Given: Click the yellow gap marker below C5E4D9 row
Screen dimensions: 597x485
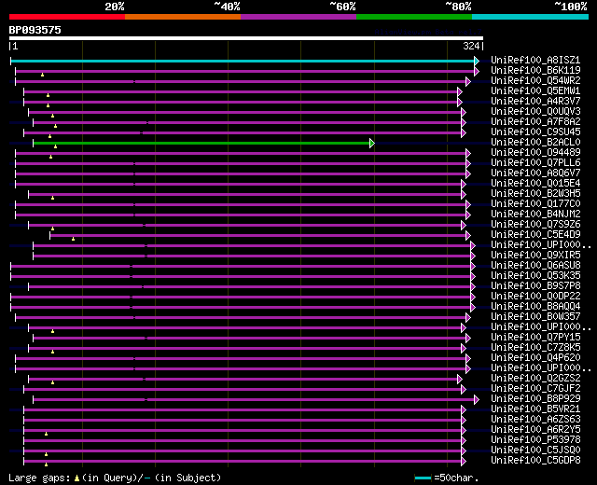Looking at the screenshot, I should coord(73,239).
